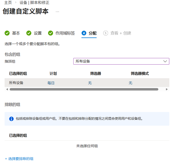The width and height of the screenshot is (175, 163).
Task: Click the step 4 分配 number icon
Action: (x=84, y=33)
